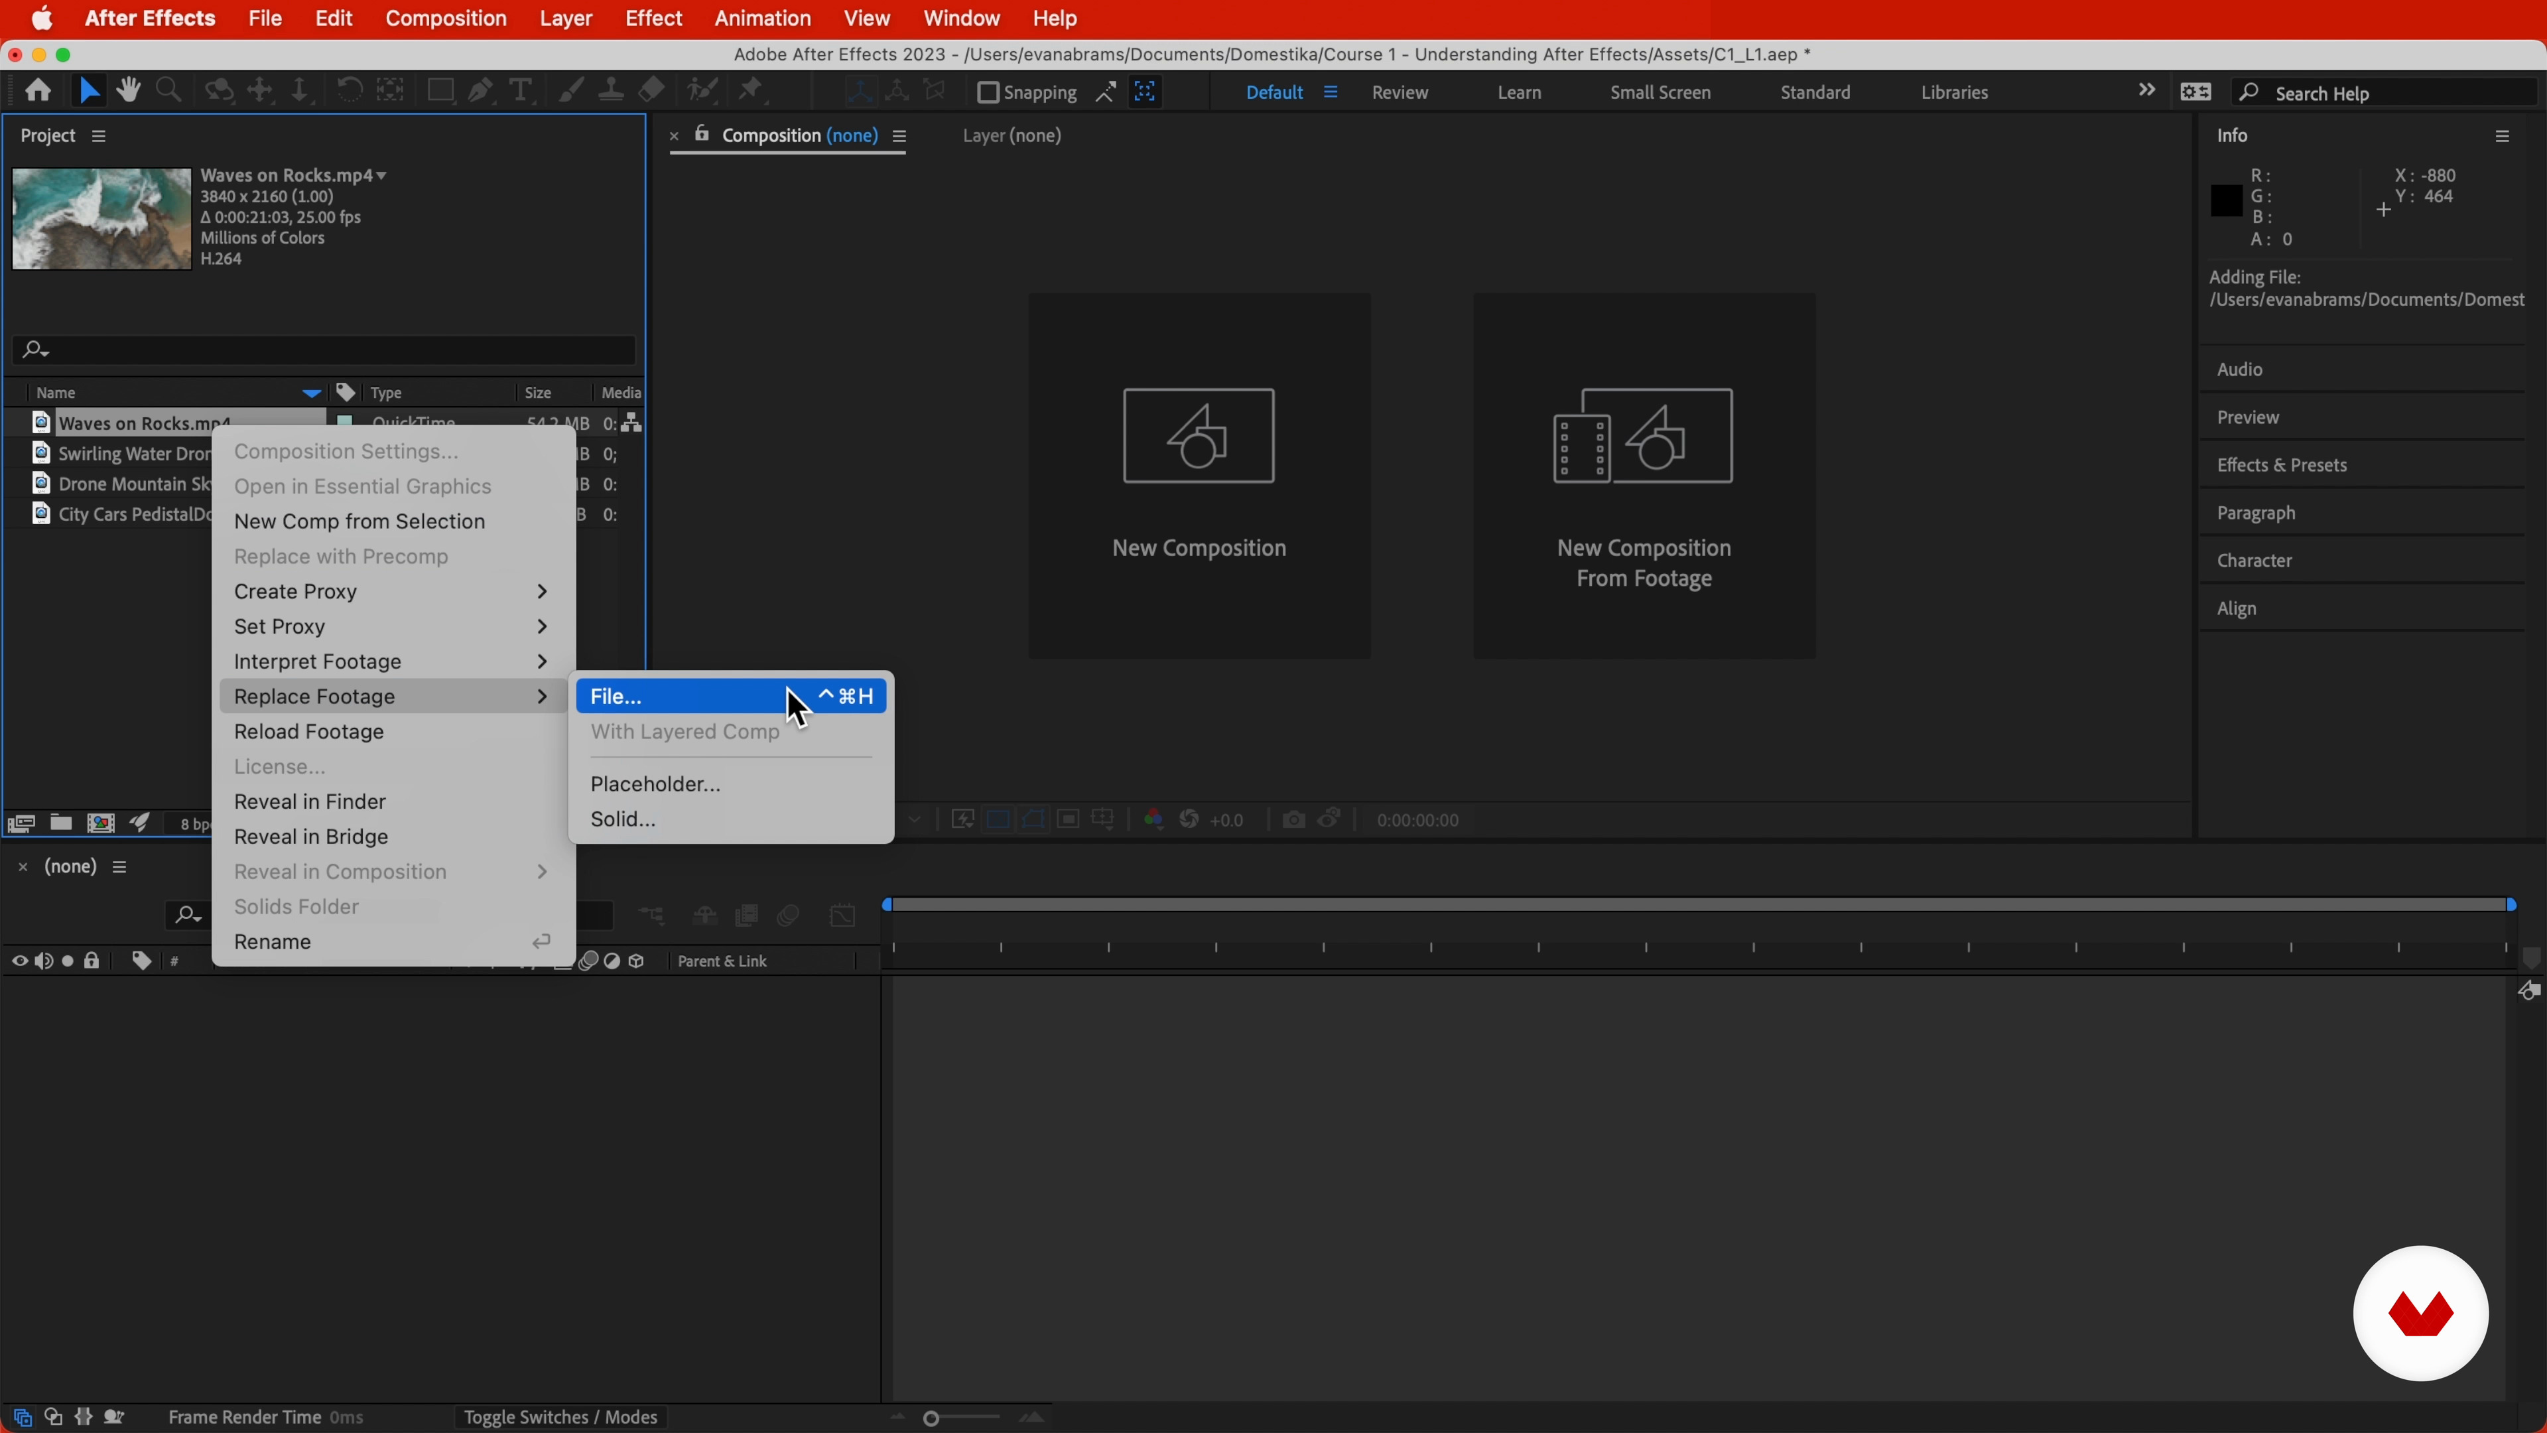The image size is (2547, 1433).
Task: Switch to the Review workspace
Action: [x=1400, y=93]
